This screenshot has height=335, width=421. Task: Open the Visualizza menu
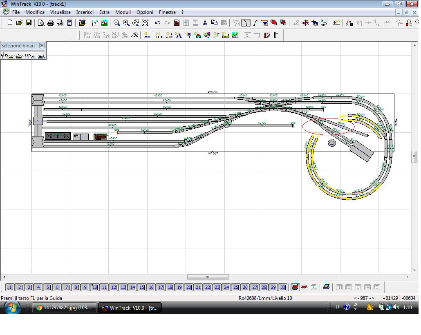(60, 12)
